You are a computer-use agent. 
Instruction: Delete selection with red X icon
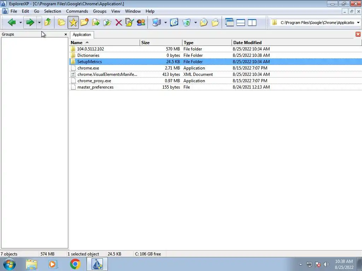tap(119, 22)
